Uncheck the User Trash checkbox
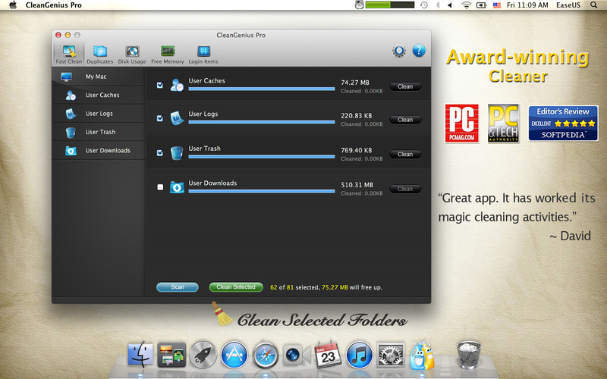607x379 pixels. [160, 153]
